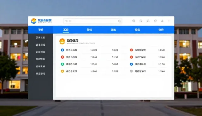
Task: Open the fifth item in the dark sidebar
Action: pos(40,67)
